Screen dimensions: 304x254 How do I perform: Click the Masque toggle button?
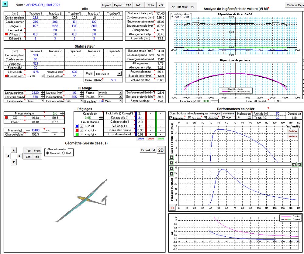pyautogui.click(x=182, y=7)
